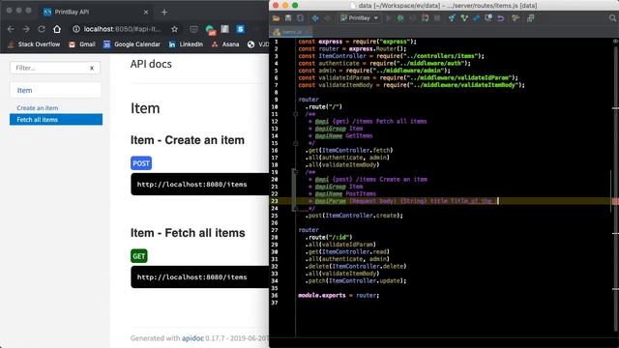Collapse the doc comment fold at line 11
Screen dimensions: 619x348
(295, 114)
